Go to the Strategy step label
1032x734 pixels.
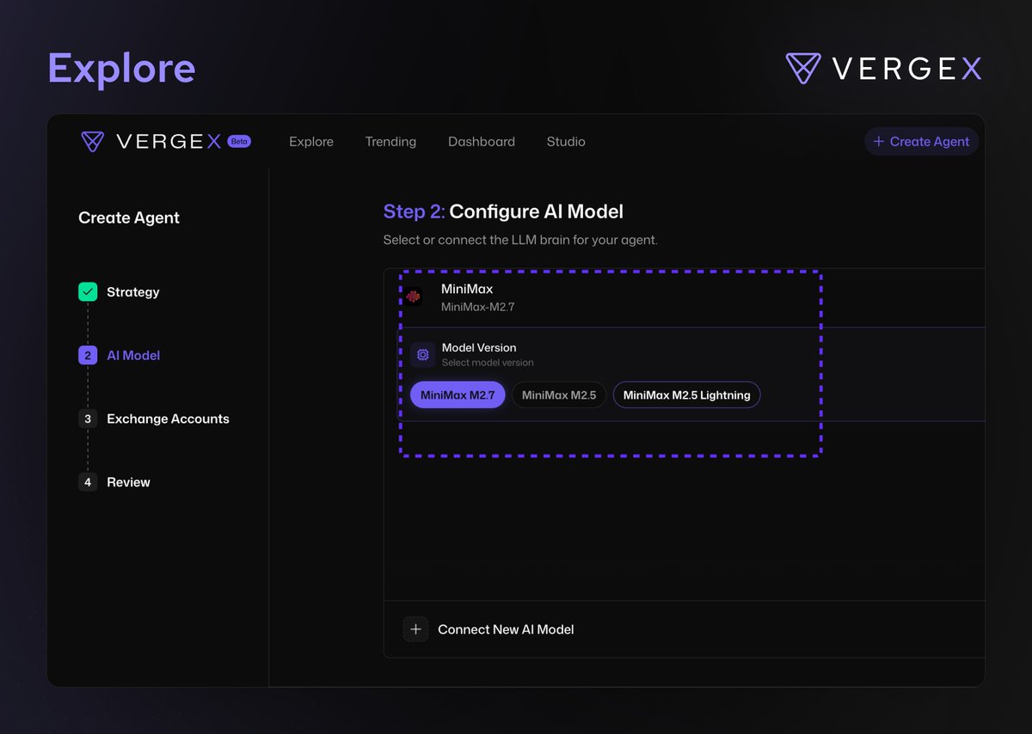click(x=133, y=292)
